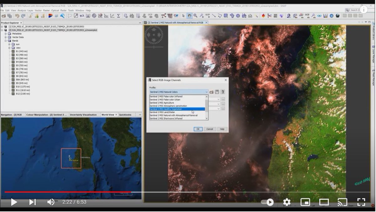This screenshot has width=376, height=212.
Task: Click the Sigma statistics icon in toolbar
Action: click(x=118, y=16)
